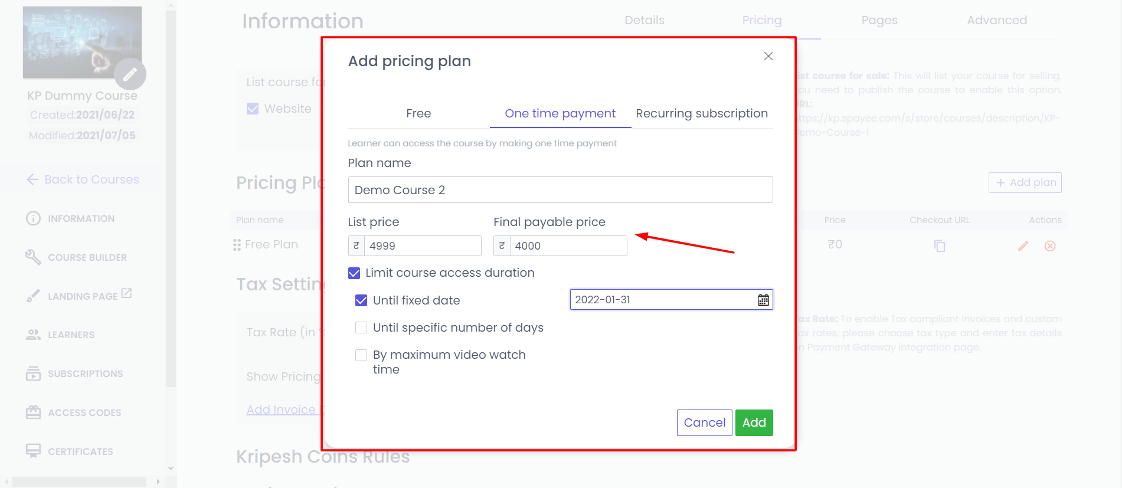The height and width of the screenshot is (488, 1122).
Task: Copy the Free Plan checkout URL
Action: tap(940, 245)
